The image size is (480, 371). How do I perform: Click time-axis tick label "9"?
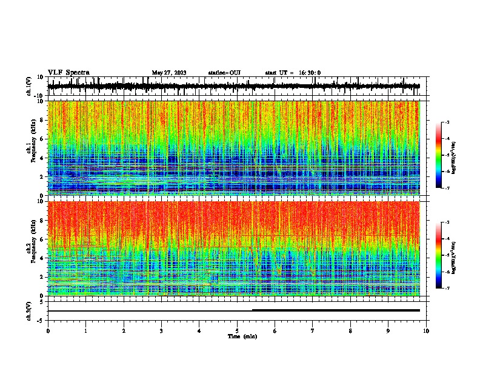pyautogui.click(x=388, y=331)
